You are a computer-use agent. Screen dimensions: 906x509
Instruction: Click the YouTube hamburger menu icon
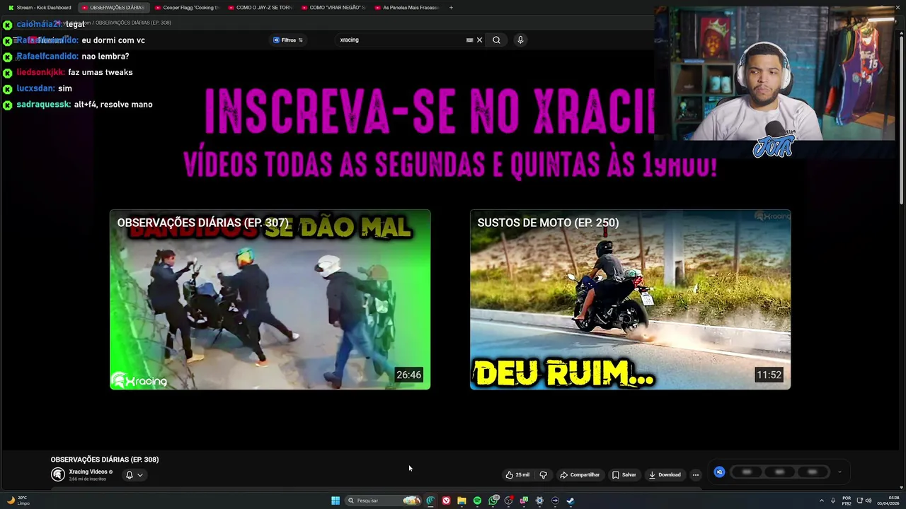15,40
